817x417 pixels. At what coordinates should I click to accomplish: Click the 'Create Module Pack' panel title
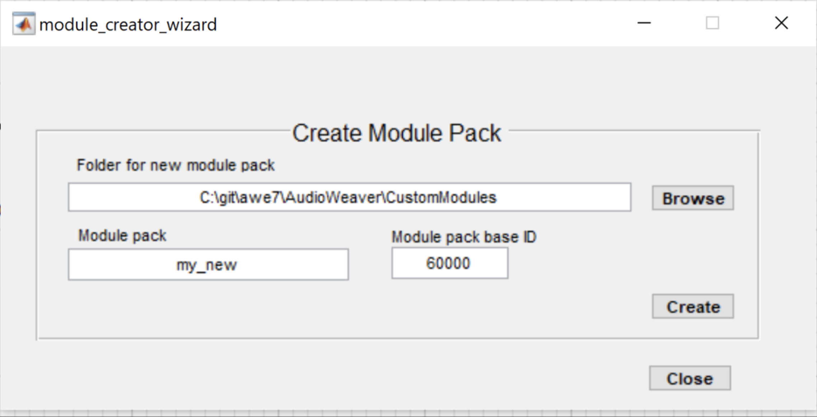coord(396,133)
